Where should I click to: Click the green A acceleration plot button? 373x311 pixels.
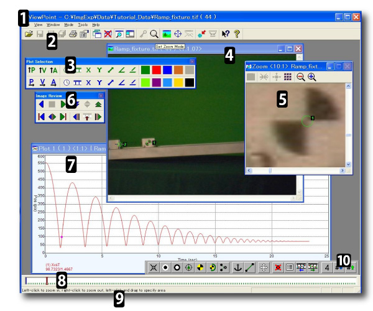[53, 70]
